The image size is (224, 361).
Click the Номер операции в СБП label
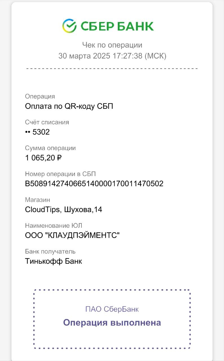62,174
